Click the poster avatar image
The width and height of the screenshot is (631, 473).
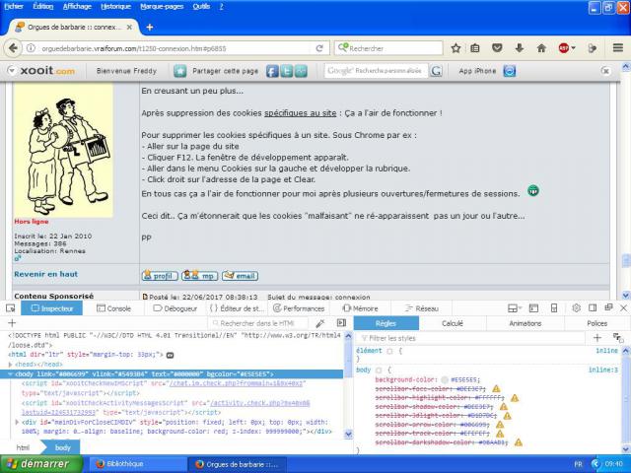63,150
